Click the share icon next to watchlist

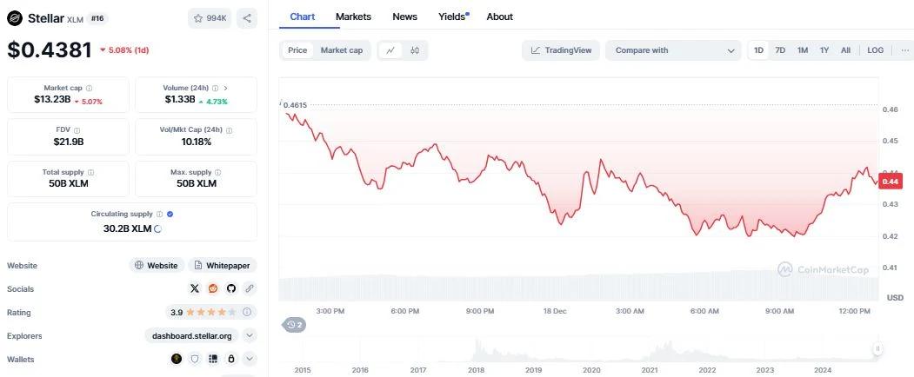[247, 18]
